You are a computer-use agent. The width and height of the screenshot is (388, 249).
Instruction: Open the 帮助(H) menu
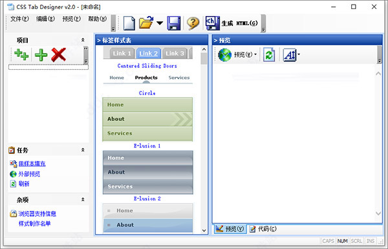click(x=98, y=19)
